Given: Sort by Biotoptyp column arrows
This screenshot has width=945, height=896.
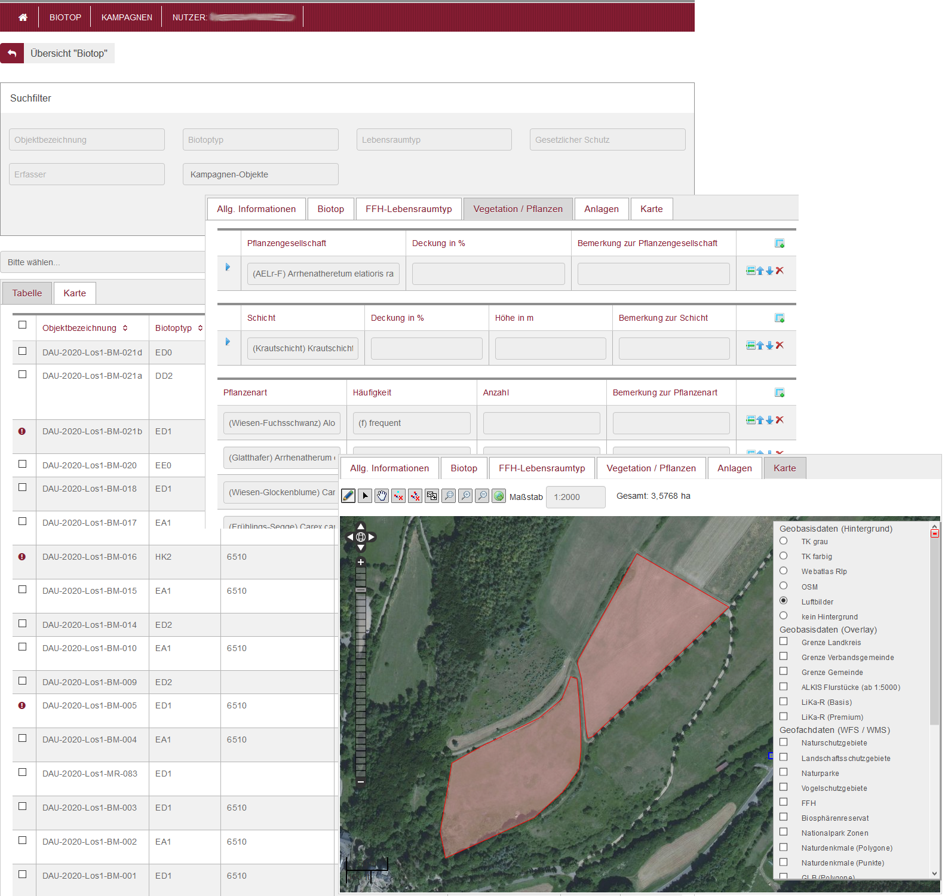Looking at the screenshot, I should coord(200,328).
